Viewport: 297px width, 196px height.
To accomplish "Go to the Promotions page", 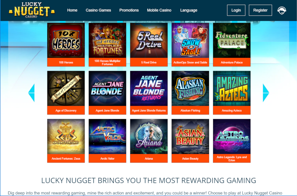I will [129, 10].
